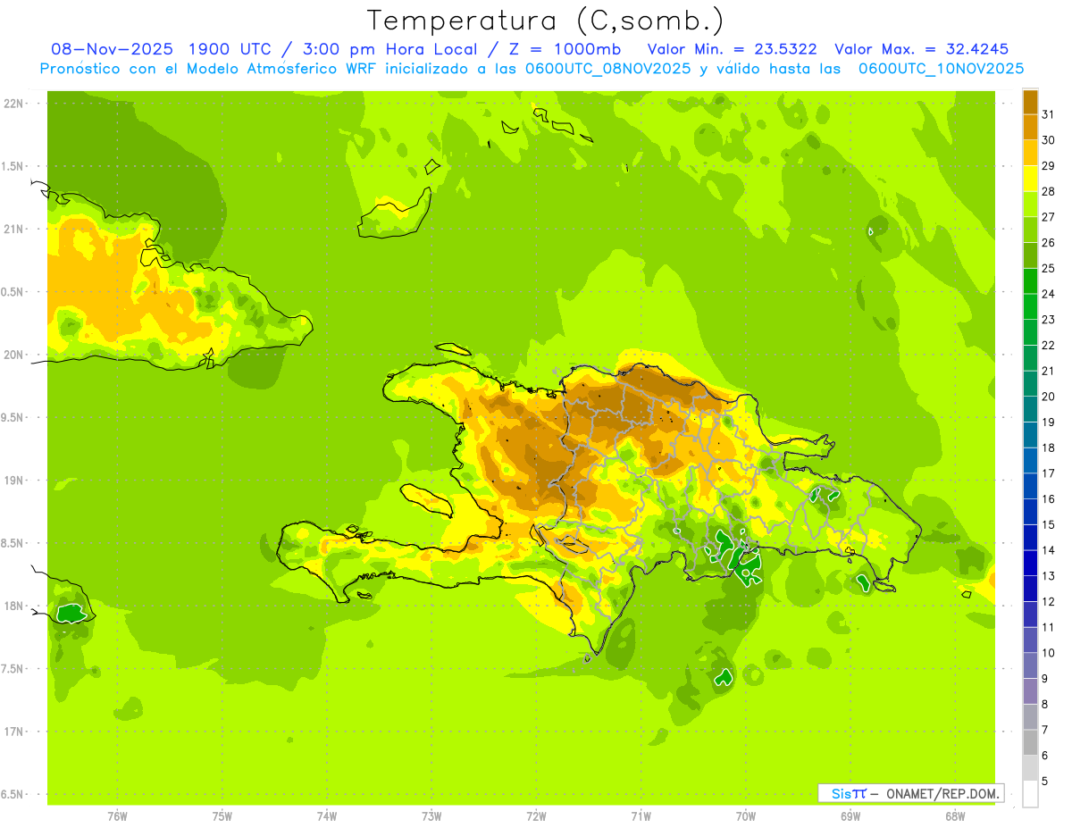
Task: Click the legend value '14'
Action: (x=1048, y=551)
